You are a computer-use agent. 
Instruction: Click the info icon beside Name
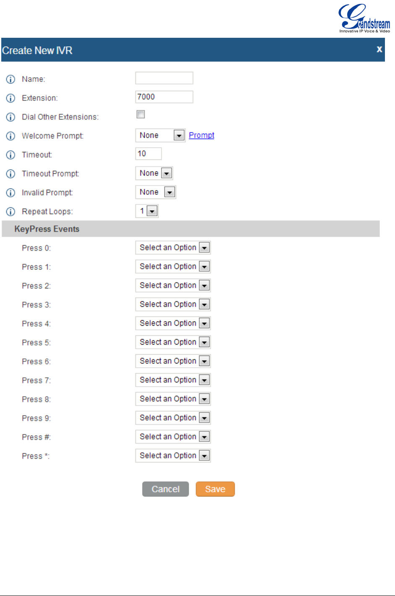(x=10, y=79)
